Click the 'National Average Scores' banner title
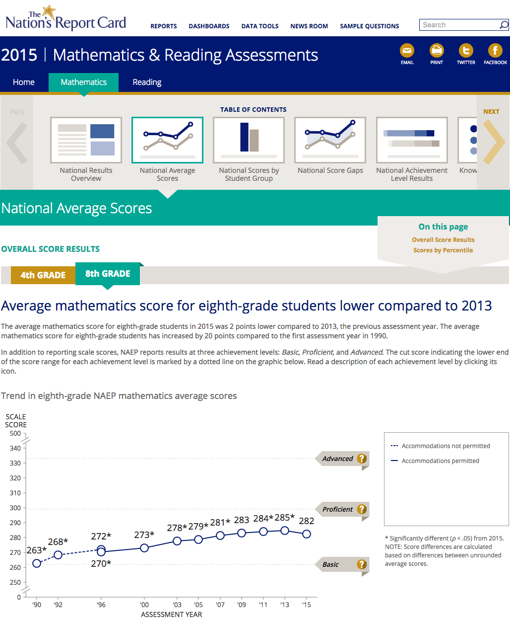Image resolution: width=510 pixels, height=620 pixels. [76, 208]
